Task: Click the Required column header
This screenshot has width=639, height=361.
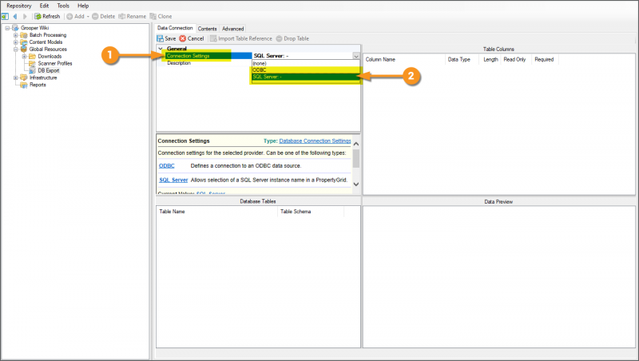Action: pos(544,59)
